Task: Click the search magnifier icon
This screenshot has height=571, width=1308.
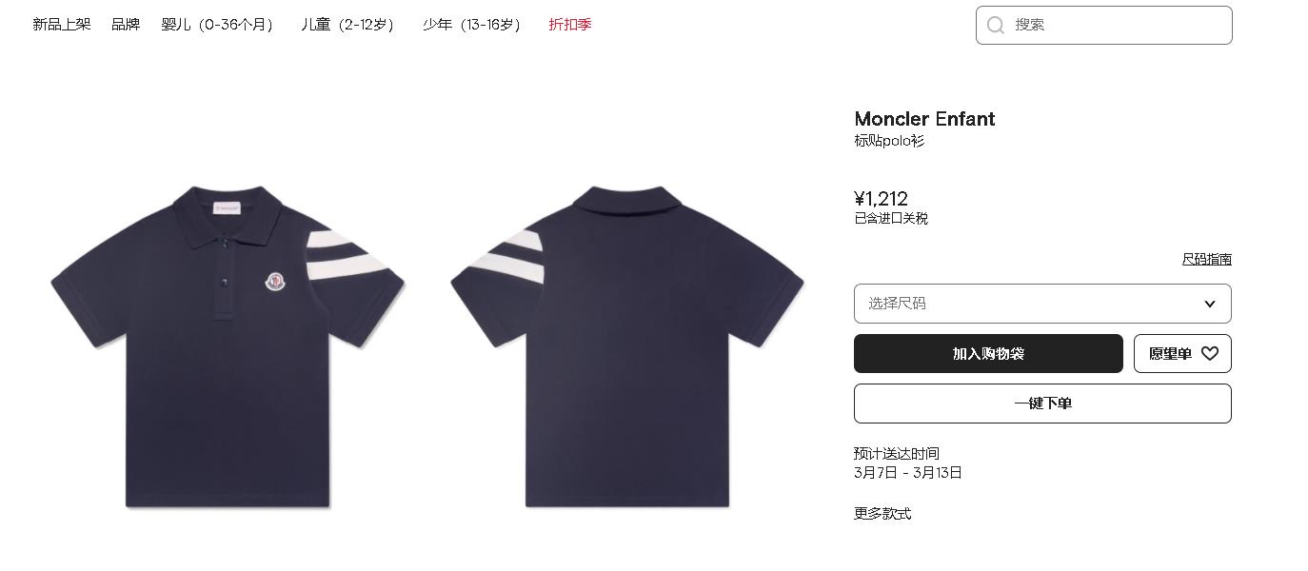Action: coord(996,25)
